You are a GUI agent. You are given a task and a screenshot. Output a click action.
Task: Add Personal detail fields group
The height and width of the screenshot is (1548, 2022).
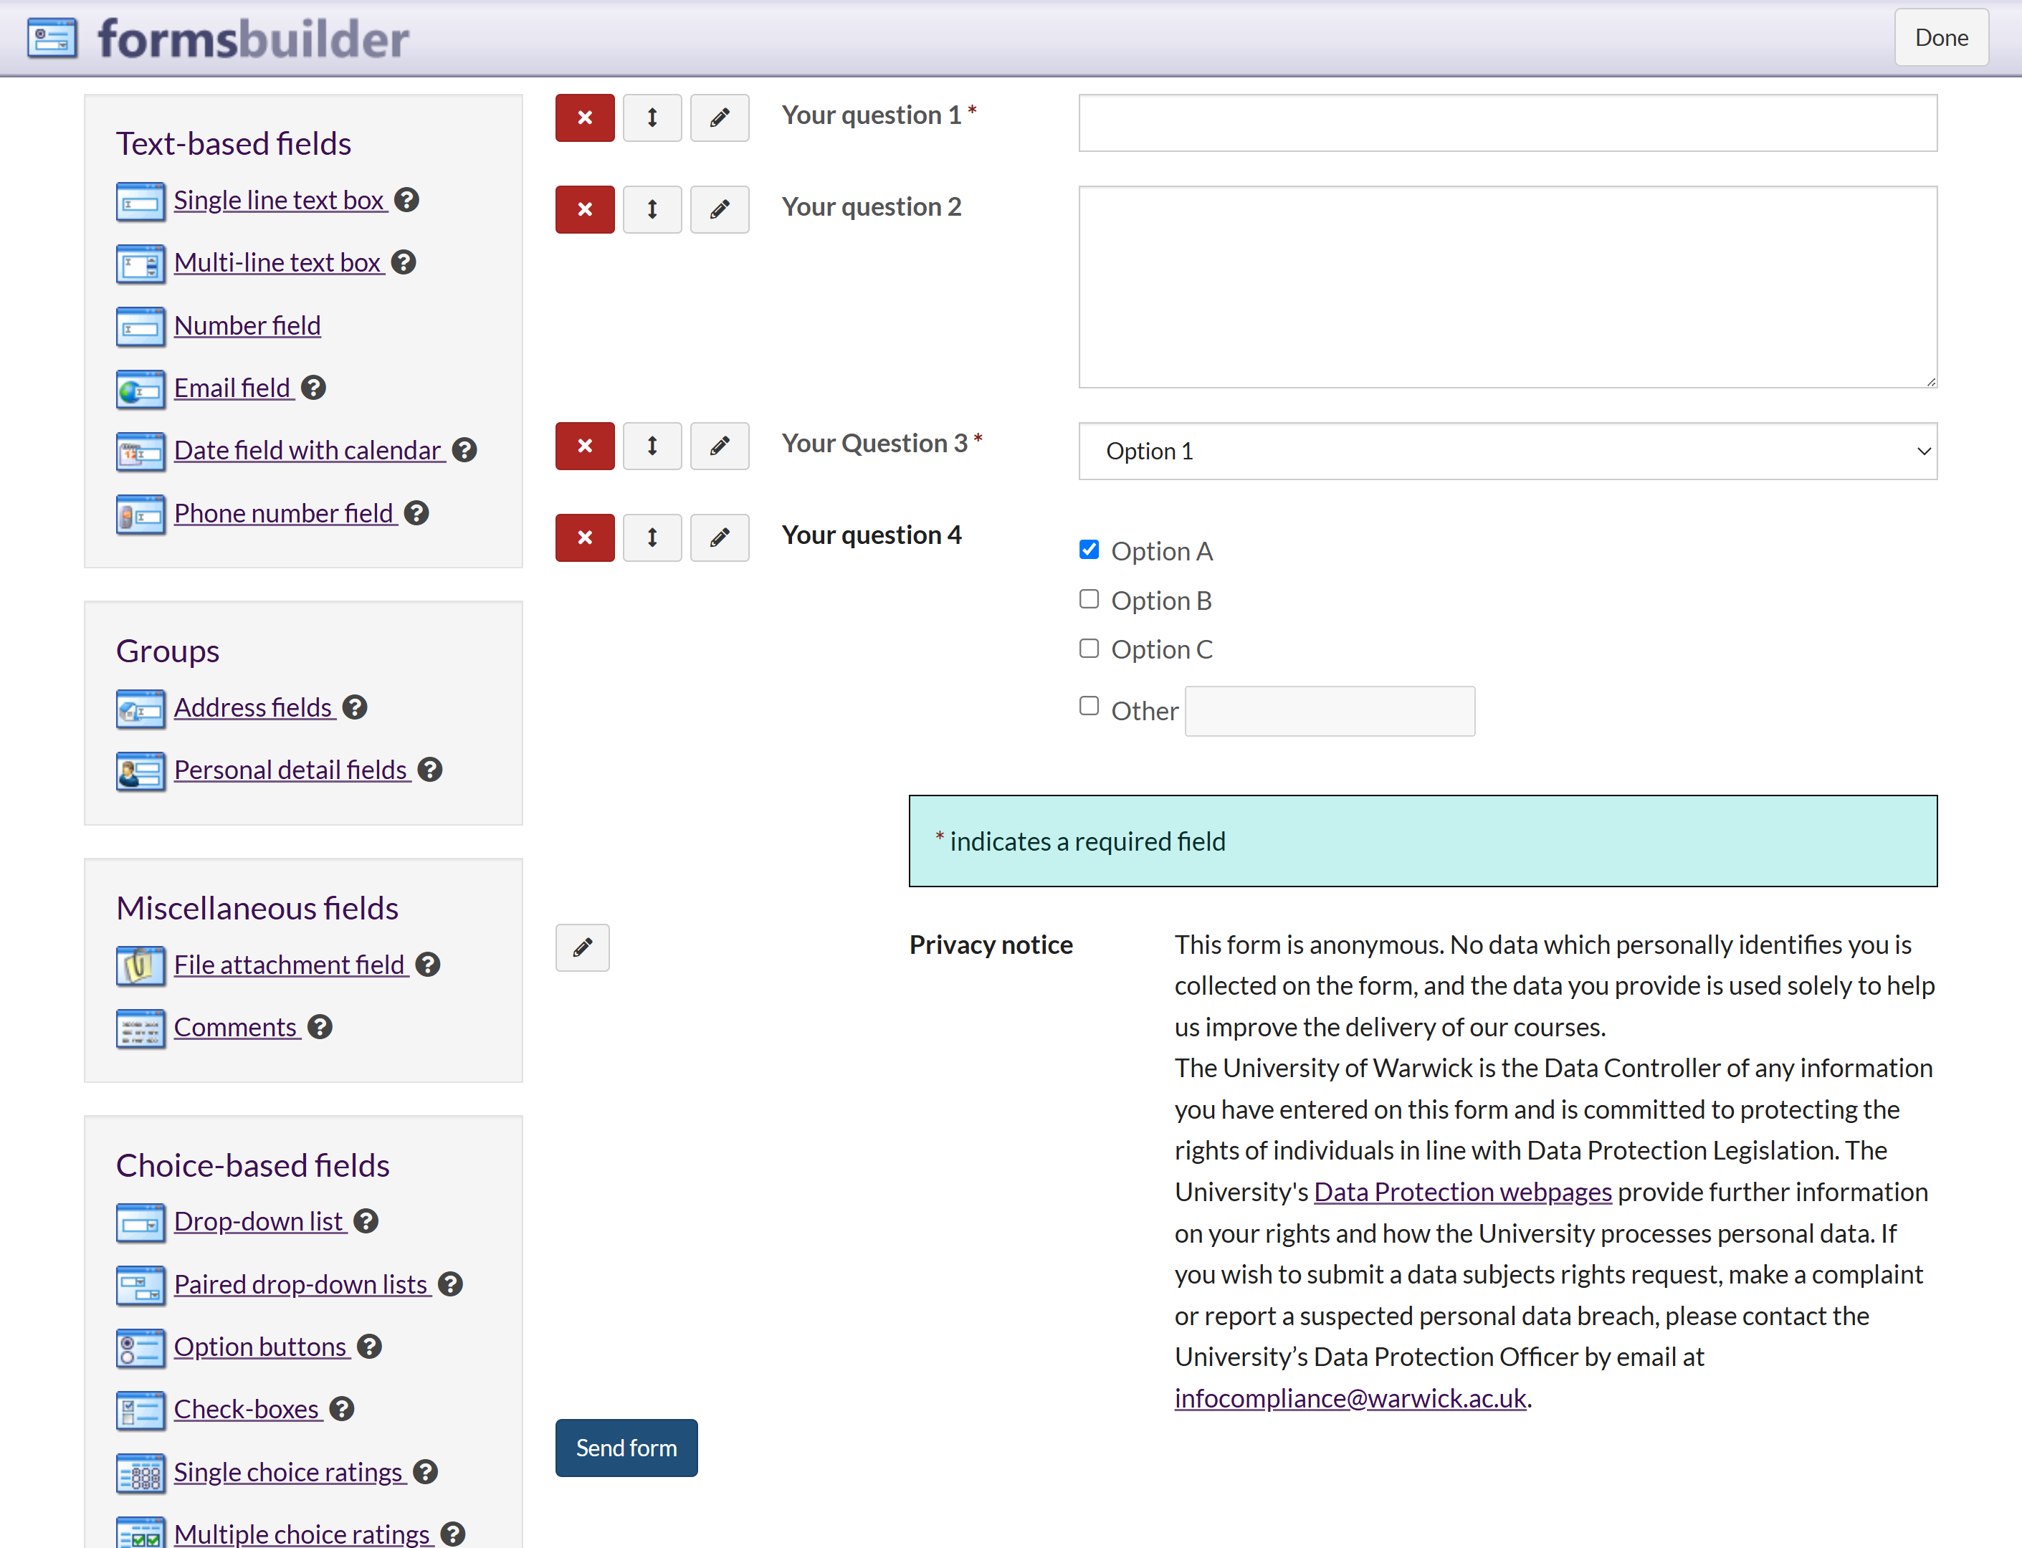pyautogui.click(x=290, y=770)
